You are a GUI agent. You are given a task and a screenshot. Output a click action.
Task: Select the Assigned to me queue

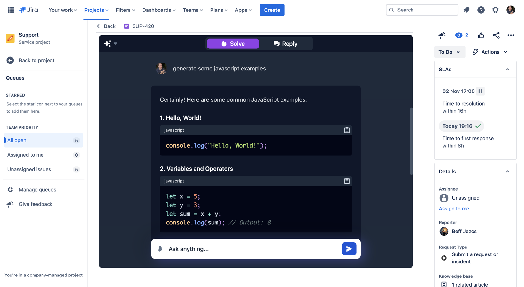(x=43, y=155)
